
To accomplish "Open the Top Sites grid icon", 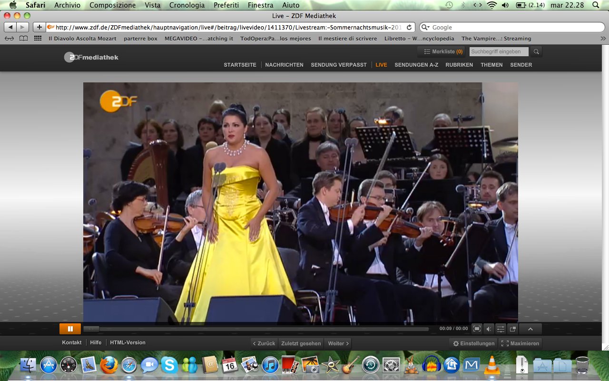I will [x=38, y=39].
